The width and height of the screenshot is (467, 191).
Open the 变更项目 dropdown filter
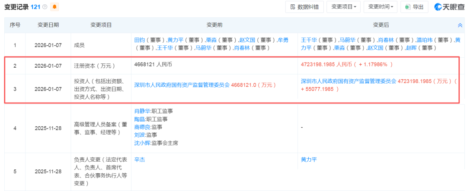[x=343, y=7]
